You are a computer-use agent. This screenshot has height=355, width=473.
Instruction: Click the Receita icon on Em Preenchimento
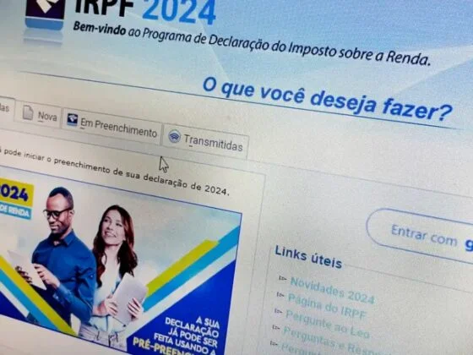73,120
